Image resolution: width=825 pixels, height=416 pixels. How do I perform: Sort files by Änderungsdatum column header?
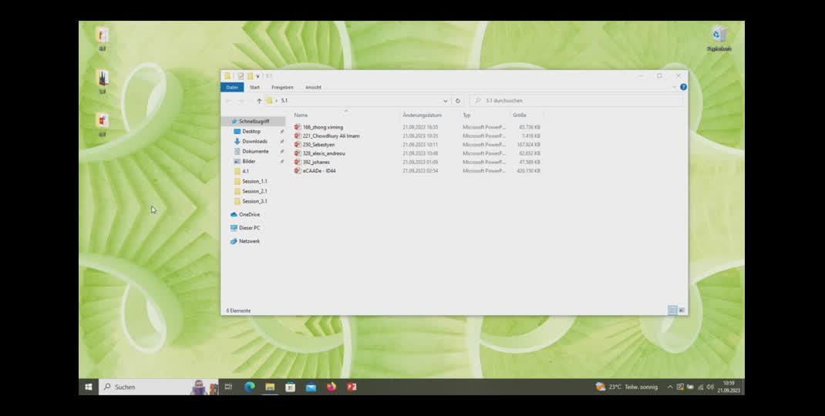pyautogui.click(x=422, y=115)
